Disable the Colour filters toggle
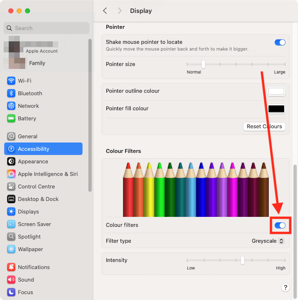Viewport: 298px width, 300px height. point(280,225)
